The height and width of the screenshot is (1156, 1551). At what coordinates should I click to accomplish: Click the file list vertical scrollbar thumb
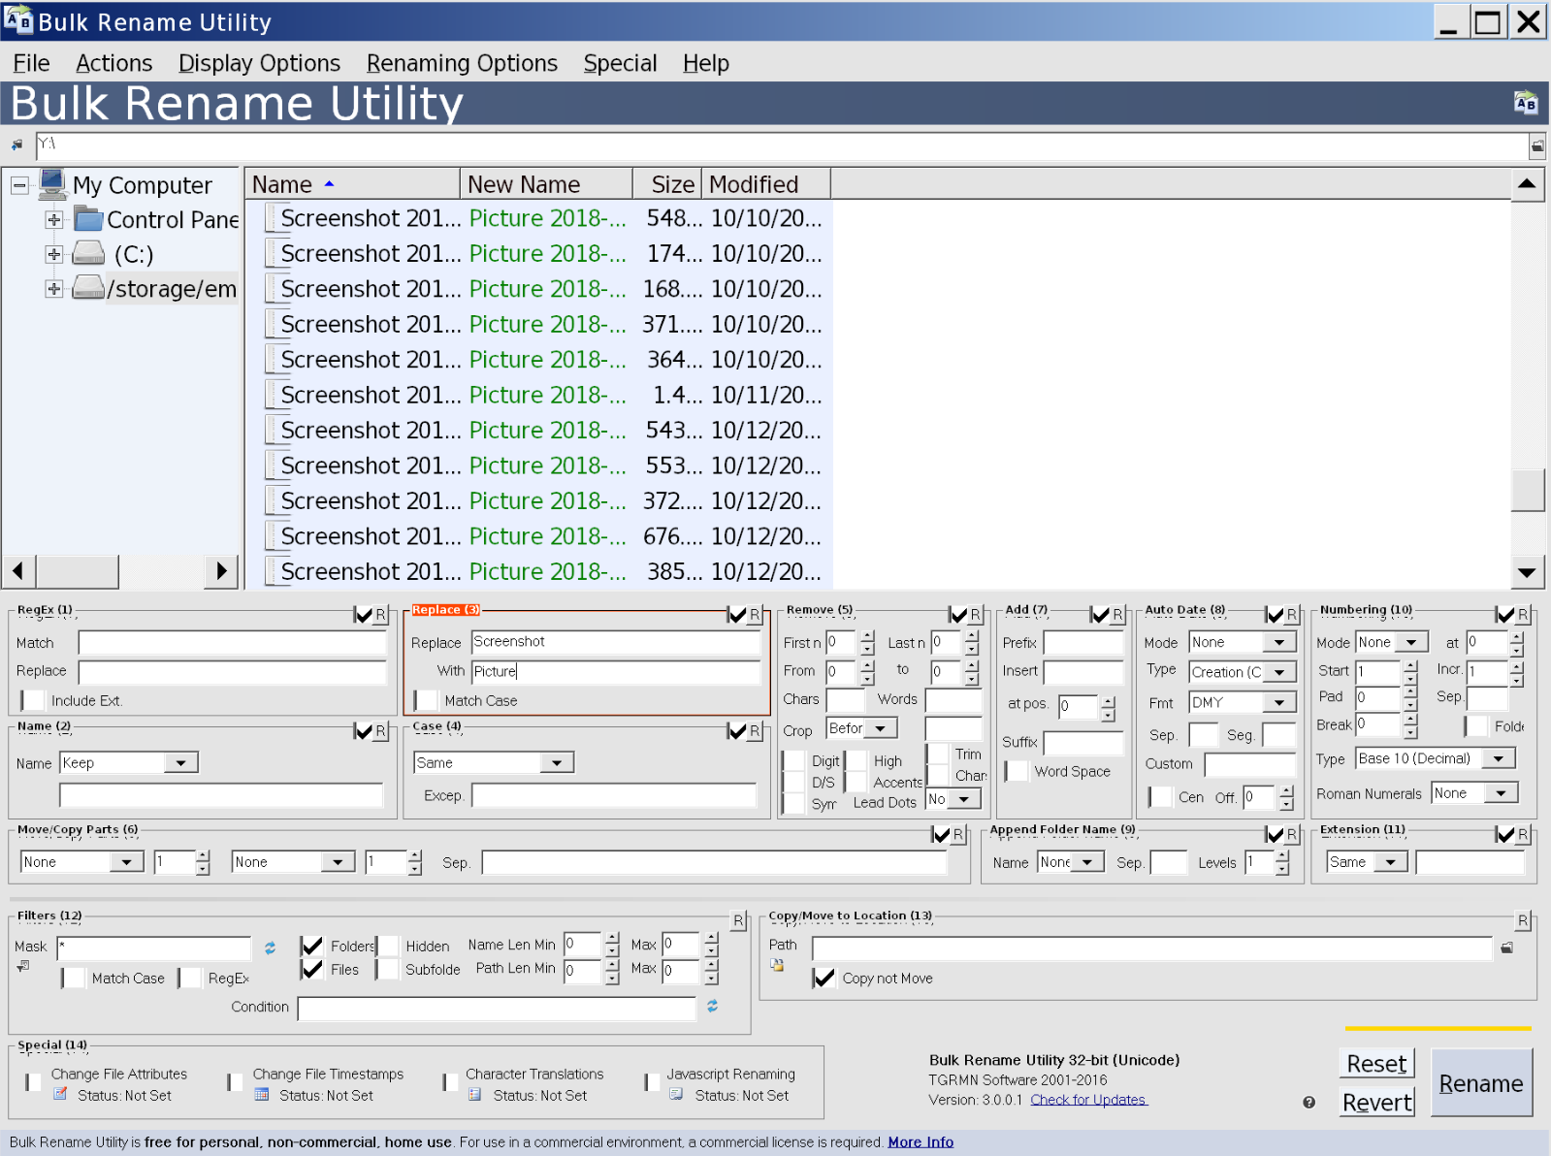(x=1528, y=490)
